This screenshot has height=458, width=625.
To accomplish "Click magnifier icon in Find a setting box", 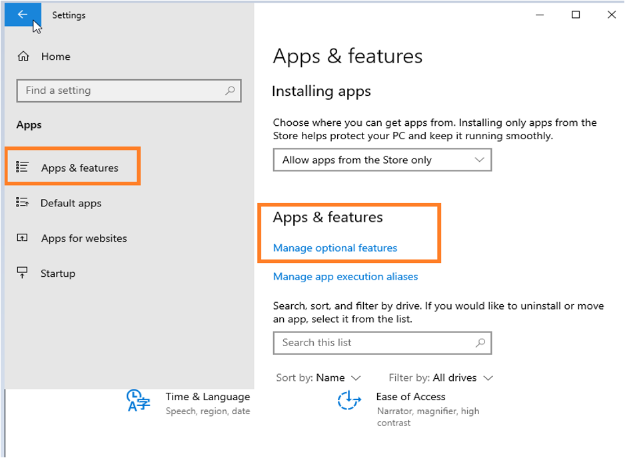I will [x=230, y=91].
